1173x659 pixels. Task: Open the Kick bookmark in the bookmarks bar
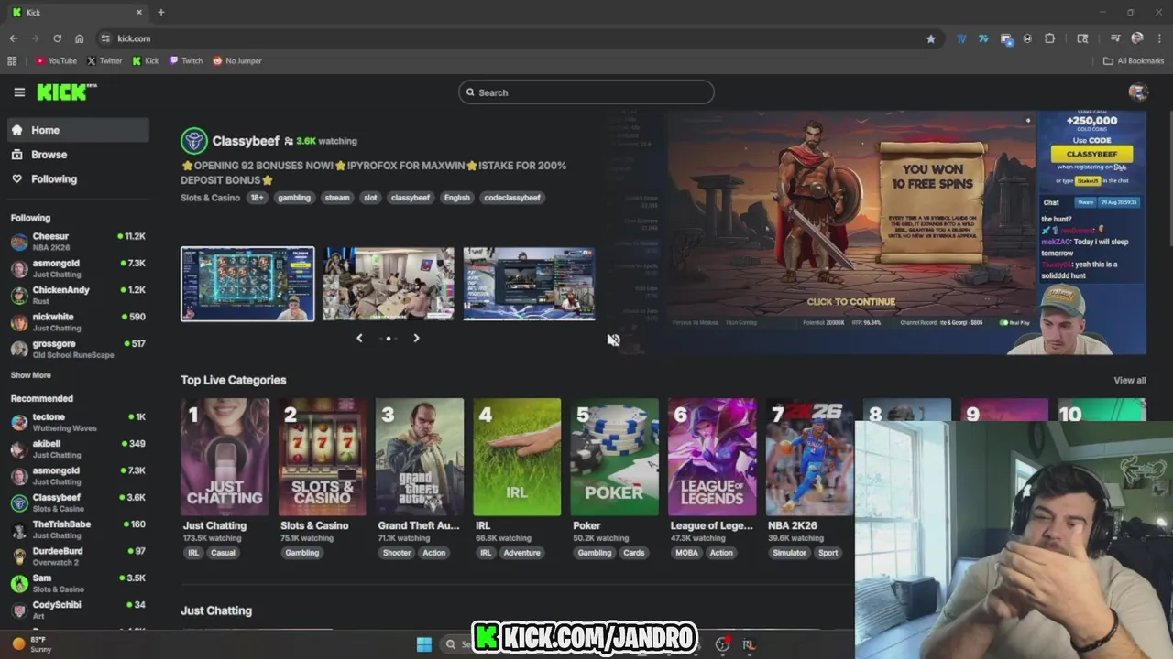146,61
